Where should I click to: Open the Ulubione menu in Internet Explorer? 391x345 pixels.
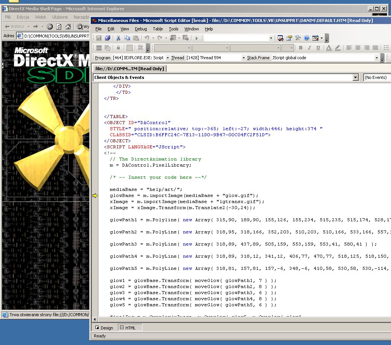click(60, 17)
